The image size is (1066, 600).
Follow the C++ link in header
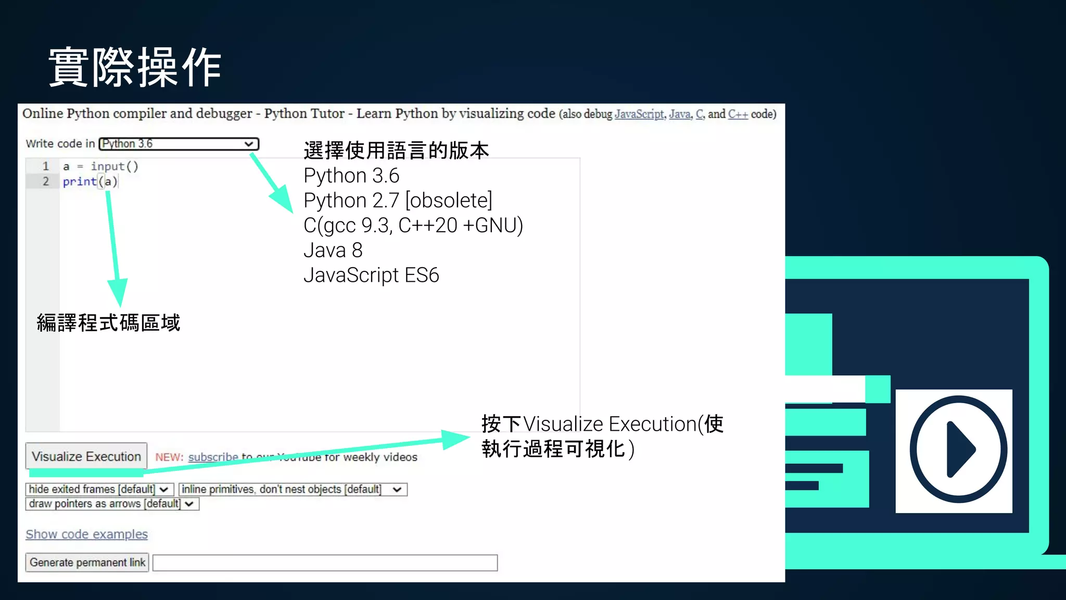[738, 114]
